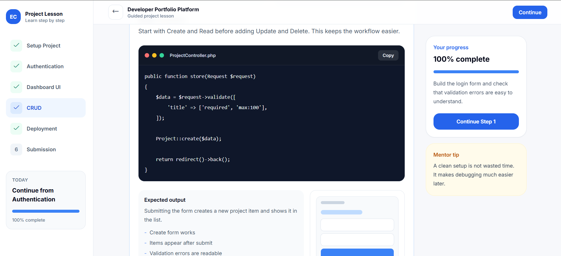Click the ProjectController.php file name
Viewport: 561px width, 256px height.
point(192,55)
